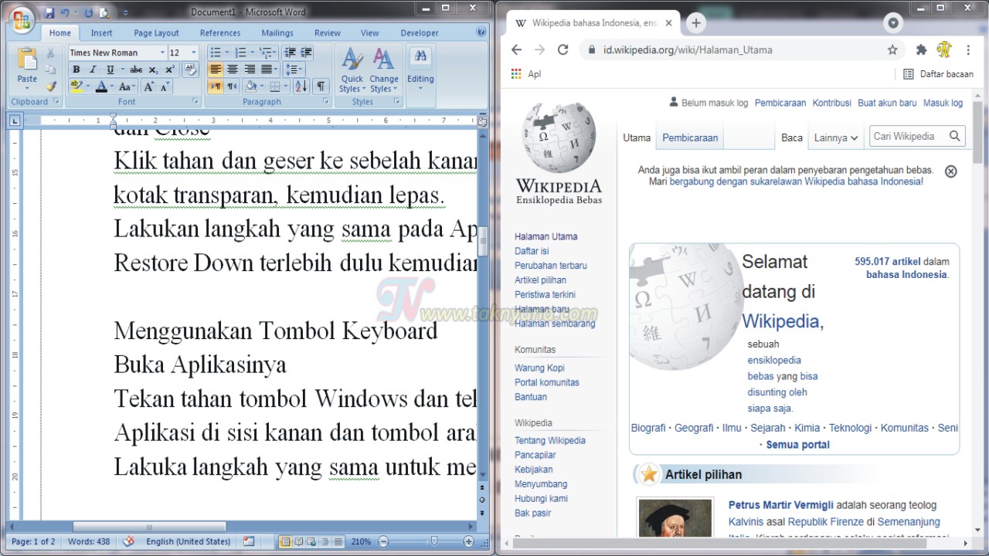Open the font name dropdown Times New Roman
This screenshot has height=556, width=989.
click(x=162, y=53)
